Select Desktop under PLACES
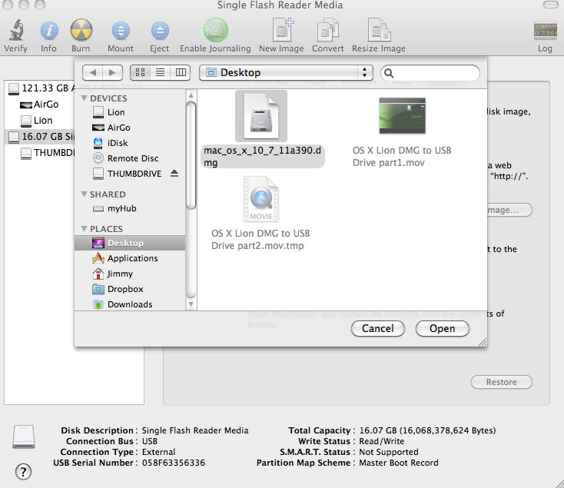The height and width of the screenshot is (488, 564). click(130, 243)
